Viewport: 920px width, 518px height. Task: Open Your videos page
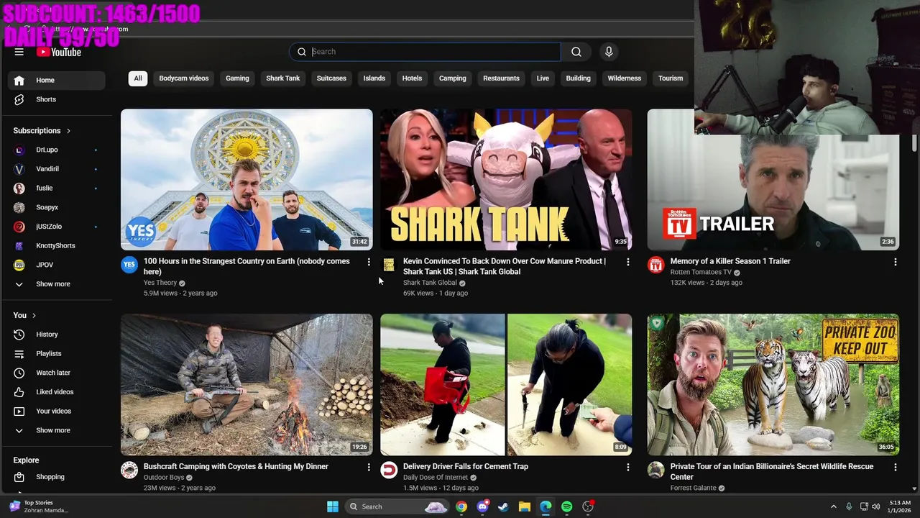[x=56, y=411]
